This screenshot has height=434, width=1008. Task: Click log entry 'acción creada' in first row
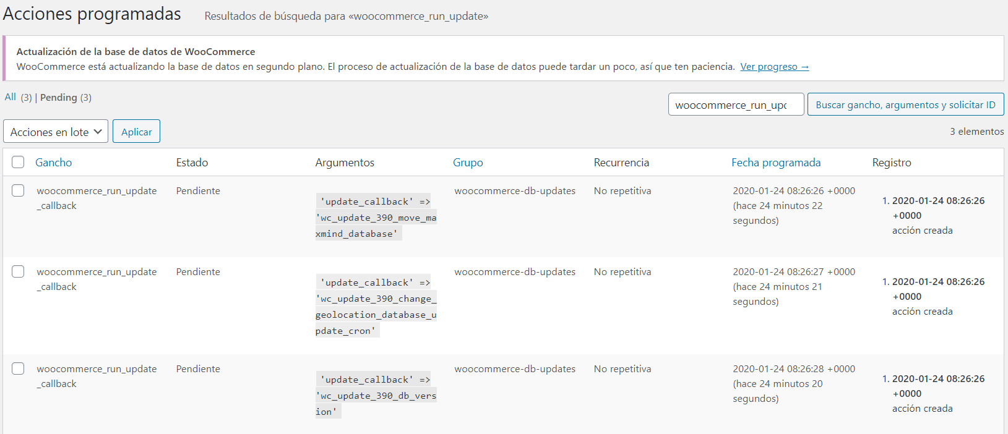tap(922, 231)
